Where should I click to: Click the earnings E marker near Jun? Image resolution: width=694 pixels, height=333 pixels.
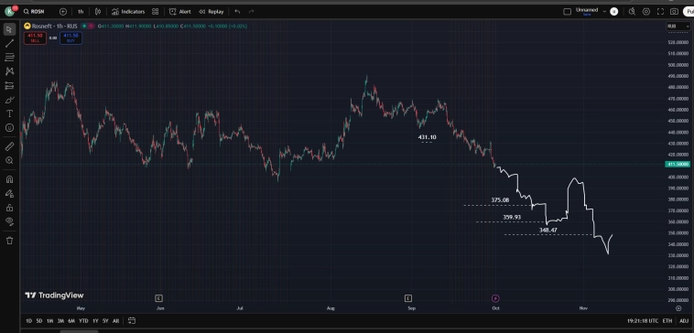159,298
